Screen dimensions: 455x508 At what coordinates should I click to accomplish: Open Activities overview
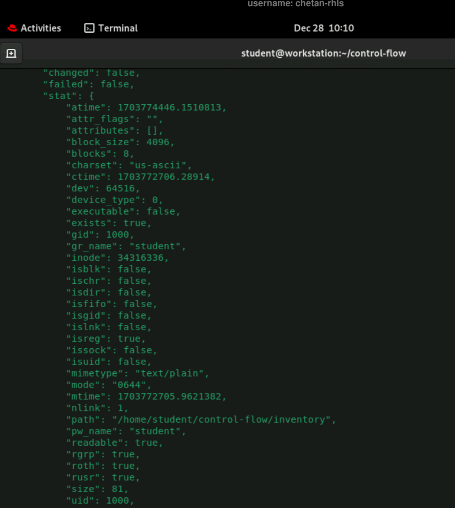click(41, 28)
